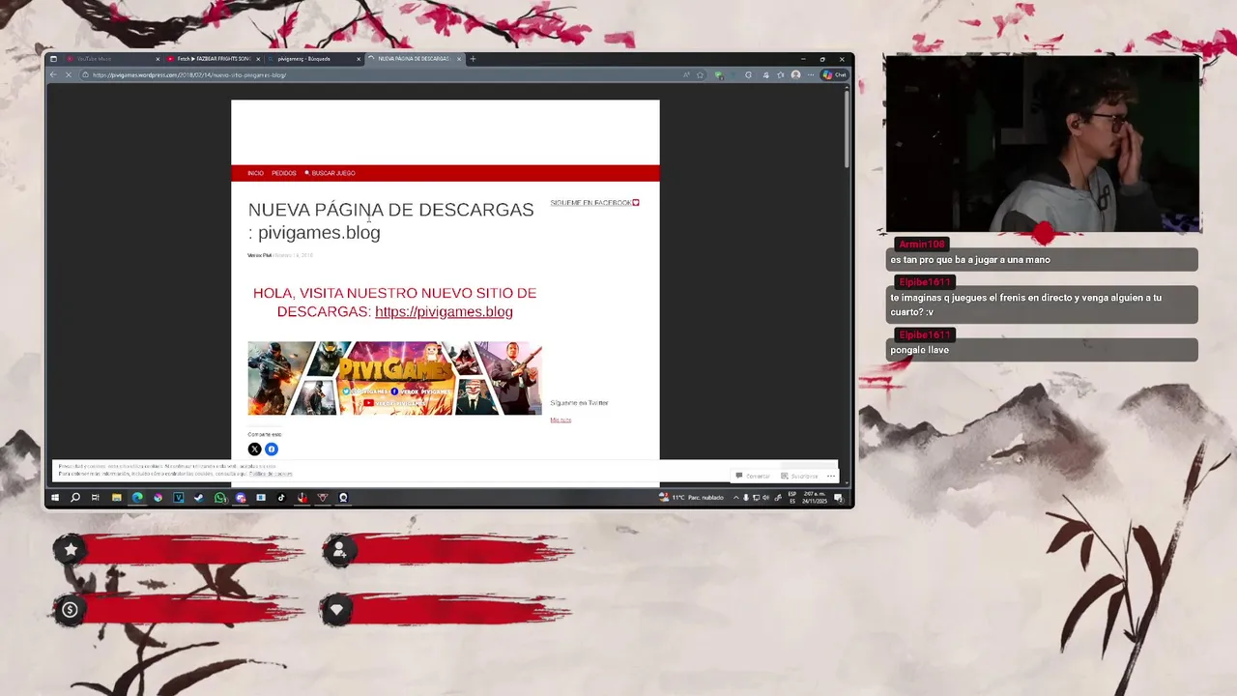Viewport: 1237px width, 696px height.
Task: Open Windows taskbar search
Action: pyautogui.click(x=74, y=498)
